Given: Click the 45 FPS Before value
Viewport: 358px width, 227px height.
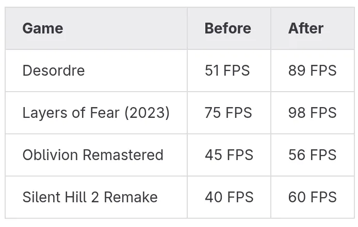Looking at the screenshot, I should tap(229, 155).
